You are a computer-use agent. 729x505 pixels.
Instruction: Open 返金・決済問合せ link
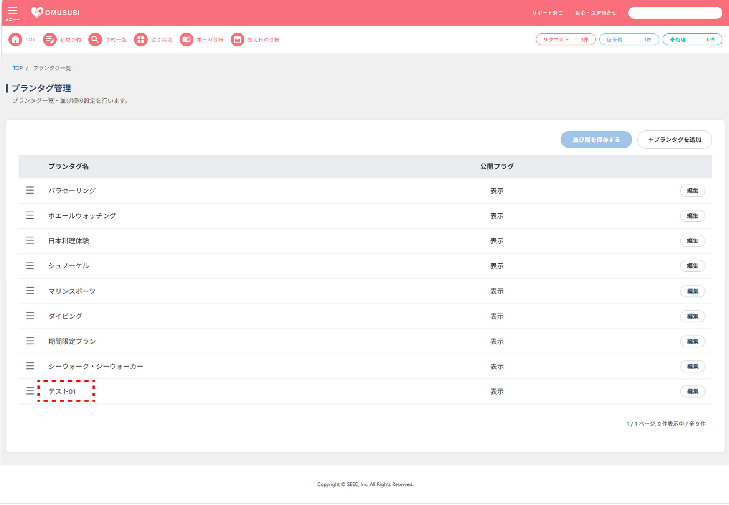click(595, 13)
